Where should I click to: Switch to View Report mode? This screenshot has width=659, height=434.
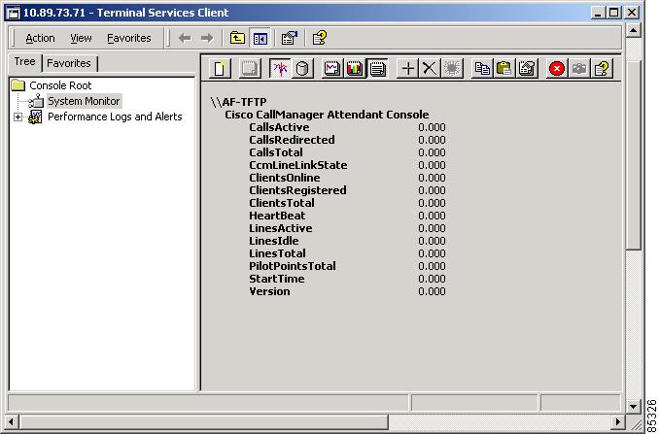point(377,68)
